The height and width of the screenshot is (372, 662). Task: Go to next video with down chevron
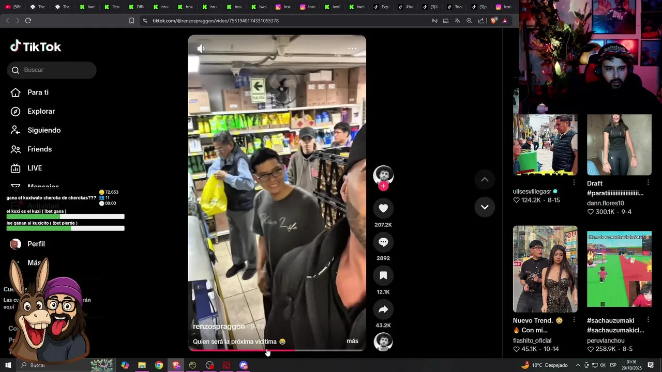point(485,207)
